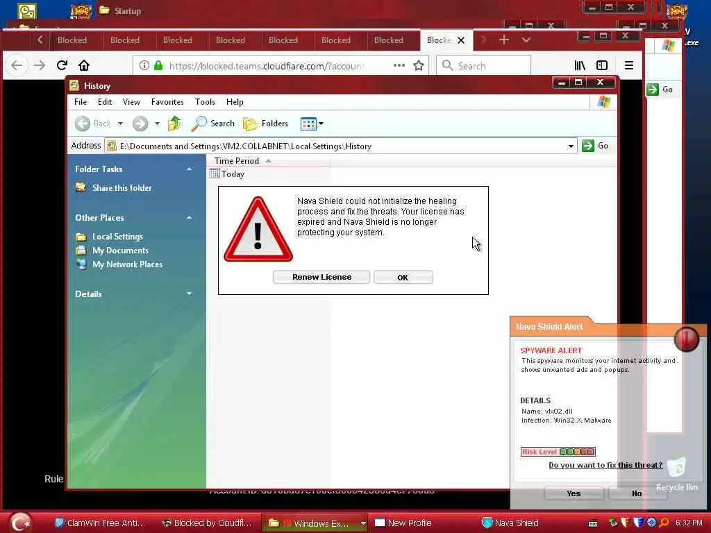Sort by the Time Period column header
711x533 pixels.
point(269,161)
